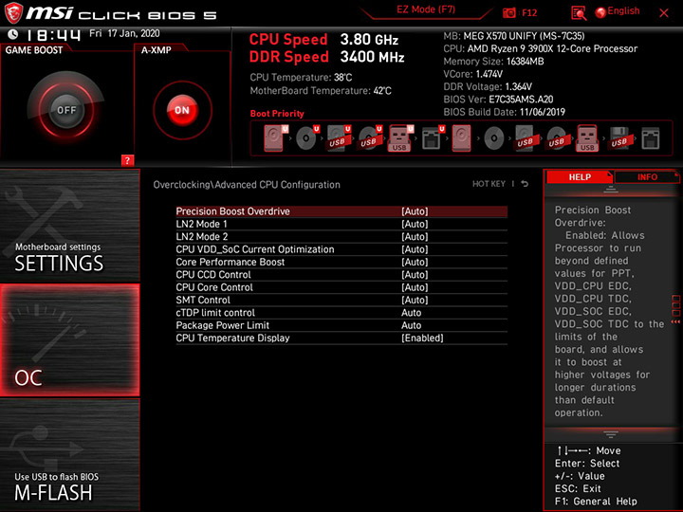
Task: Toggle the A-XMP button currently ON
Action: (182, 110)
